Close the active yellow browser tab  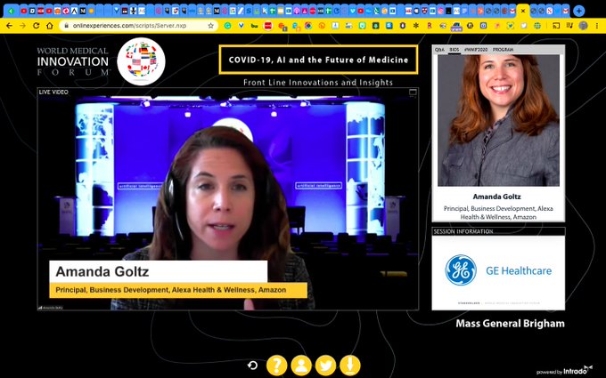tap(523, 12)
